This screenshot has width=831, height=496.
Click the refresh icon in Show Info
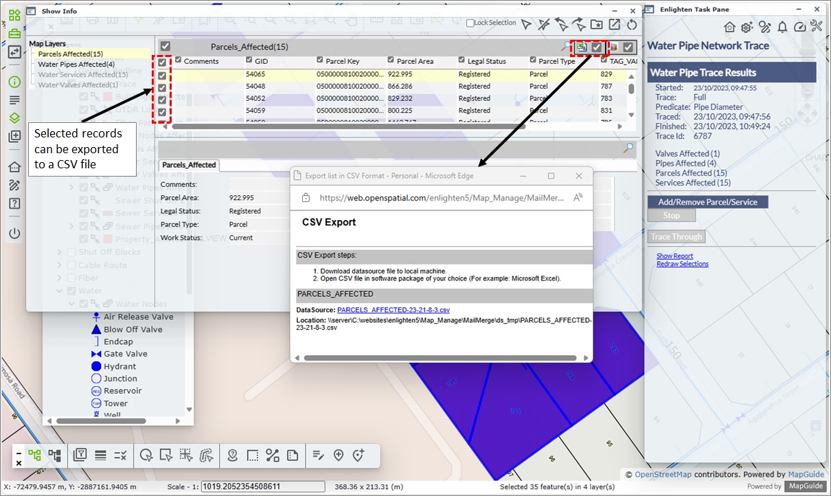pyautogui.click(x=631, y=25)
